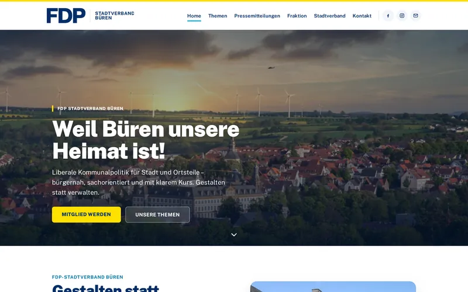This screenshot has height=292, width=468.
Task: Open the Home menu item
Action: tap(194, 16)
